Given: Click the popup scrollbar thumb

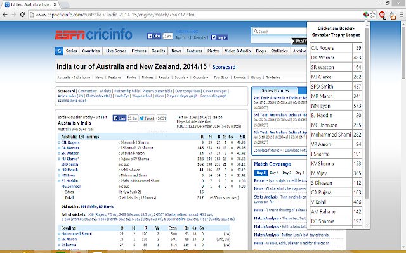Looking at the screenshot, I should coord(367,113).
